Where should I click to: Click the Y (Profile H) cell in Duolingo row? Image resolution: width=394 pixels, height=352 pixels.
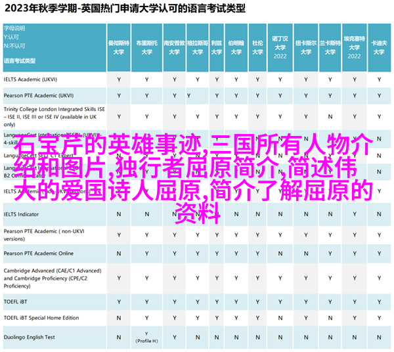pos(146,337)
